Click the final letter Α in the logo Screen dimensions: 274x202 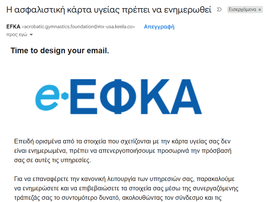tap(185, 96)
